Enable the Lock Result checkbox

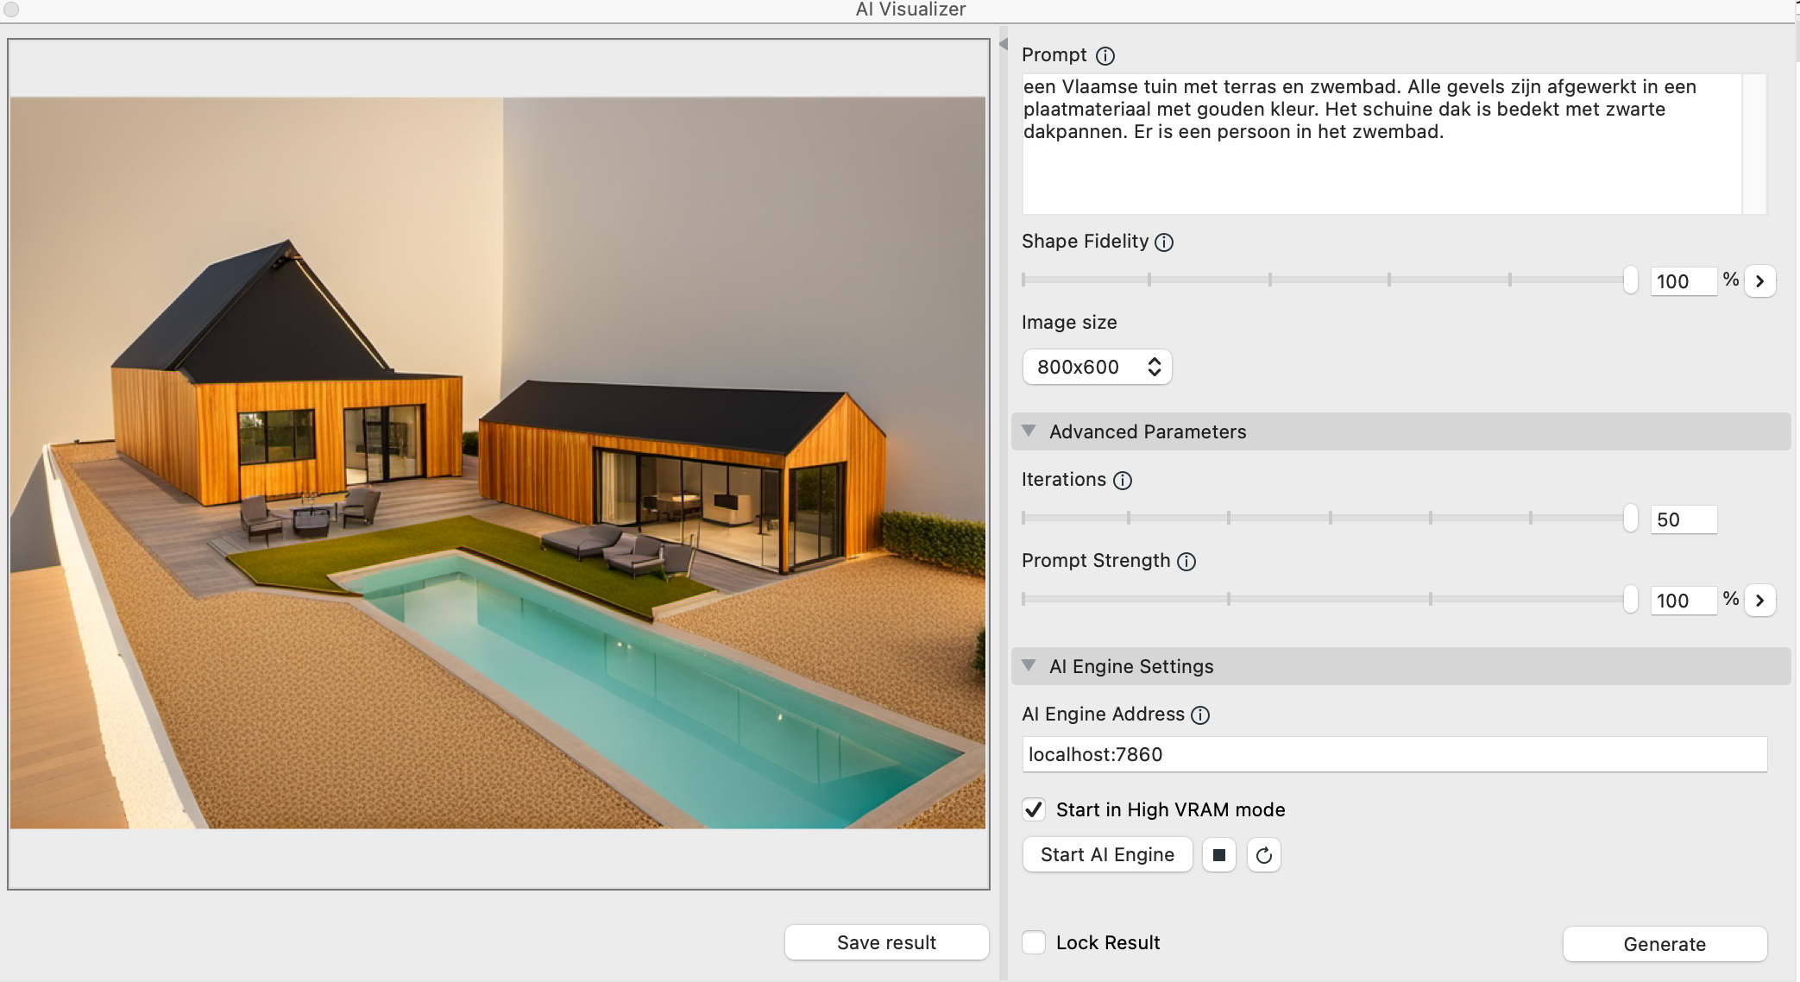1034,942
